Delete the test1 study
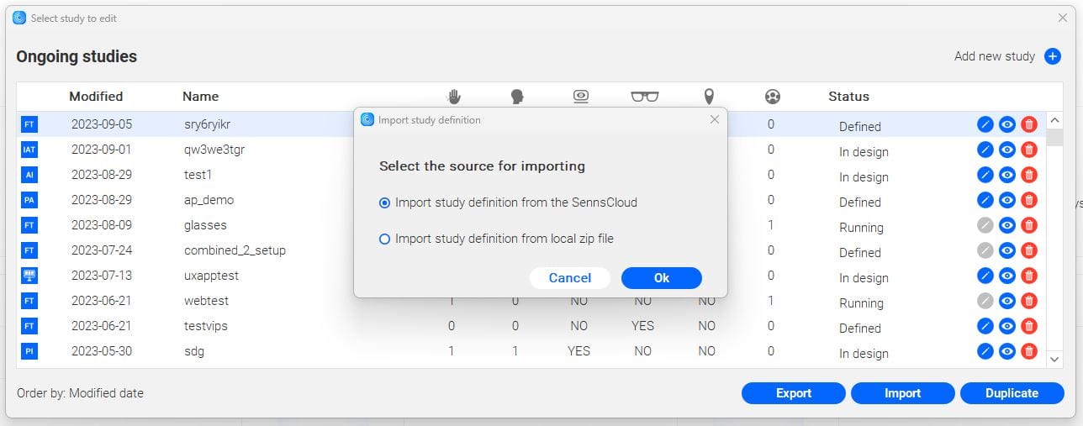 pos(1029,175)
